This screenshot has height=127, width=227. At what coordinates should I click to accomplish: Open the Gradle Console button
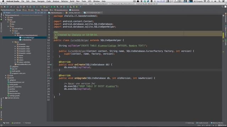(x=202, y=123)
